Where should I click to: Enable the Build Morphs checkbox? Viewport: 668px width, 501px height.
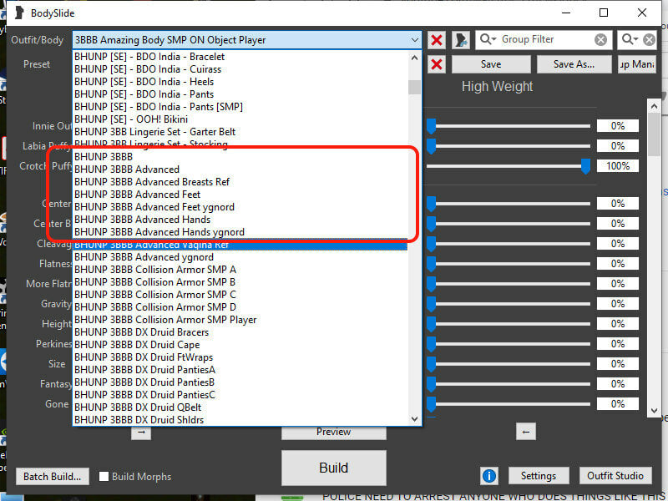click(104, 476)
